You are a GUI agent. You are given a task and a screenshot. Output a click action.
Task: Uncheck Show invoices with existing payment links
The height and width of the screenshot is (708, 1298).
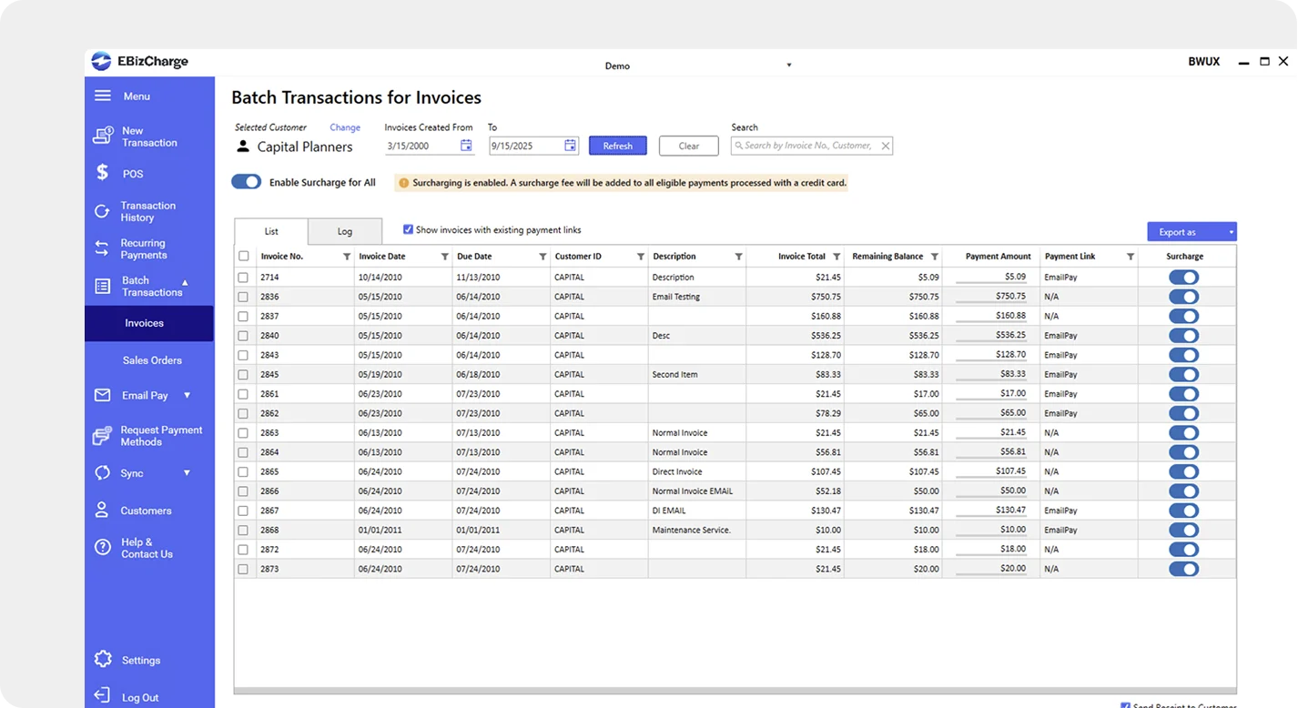tap(408, 230)
